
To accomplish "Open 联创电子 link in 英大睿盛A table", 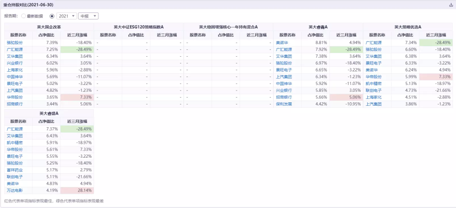I will tap(14, 177).
